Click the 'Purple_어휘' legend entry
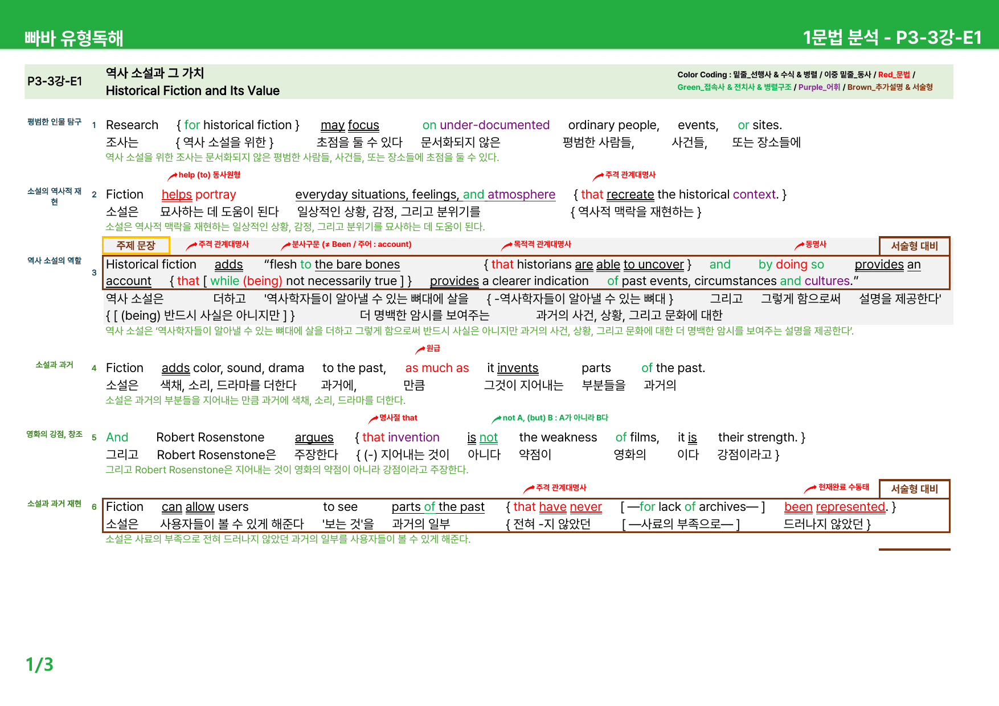Image resolution: width=999 pixels, height=706 pixels. (819, 87)
